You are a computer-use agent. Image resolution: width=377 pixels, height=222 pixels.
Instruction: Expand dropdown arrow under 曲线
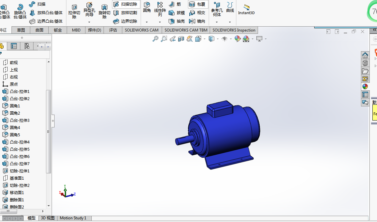(x=230, y=22)
